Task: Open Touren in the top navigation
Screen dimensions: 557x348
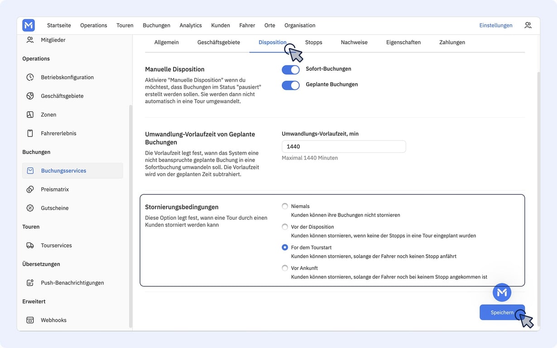Action: 125,25
